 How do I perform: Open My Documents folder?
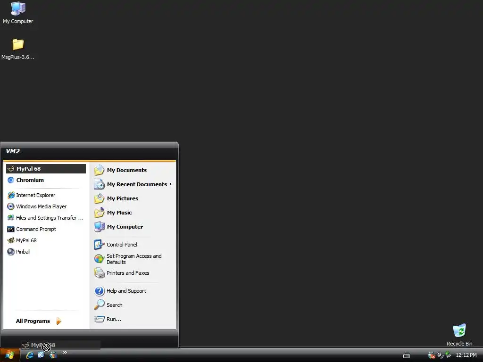pyautogui.click(x=133, y=170)
